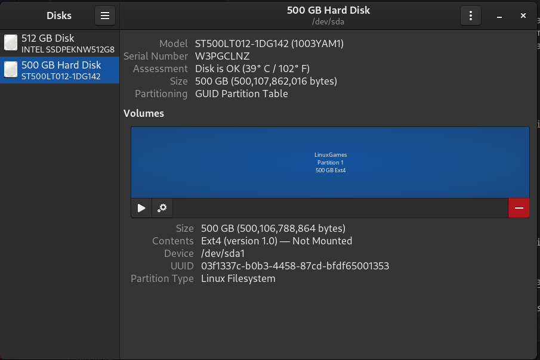Select the INTEL SSDPEKNW512G8 disk entry

(67, 49)
